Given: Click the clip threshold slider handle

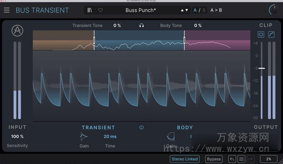Looking at the screenshot, I should pyautogui.click(x=262, y=68).
